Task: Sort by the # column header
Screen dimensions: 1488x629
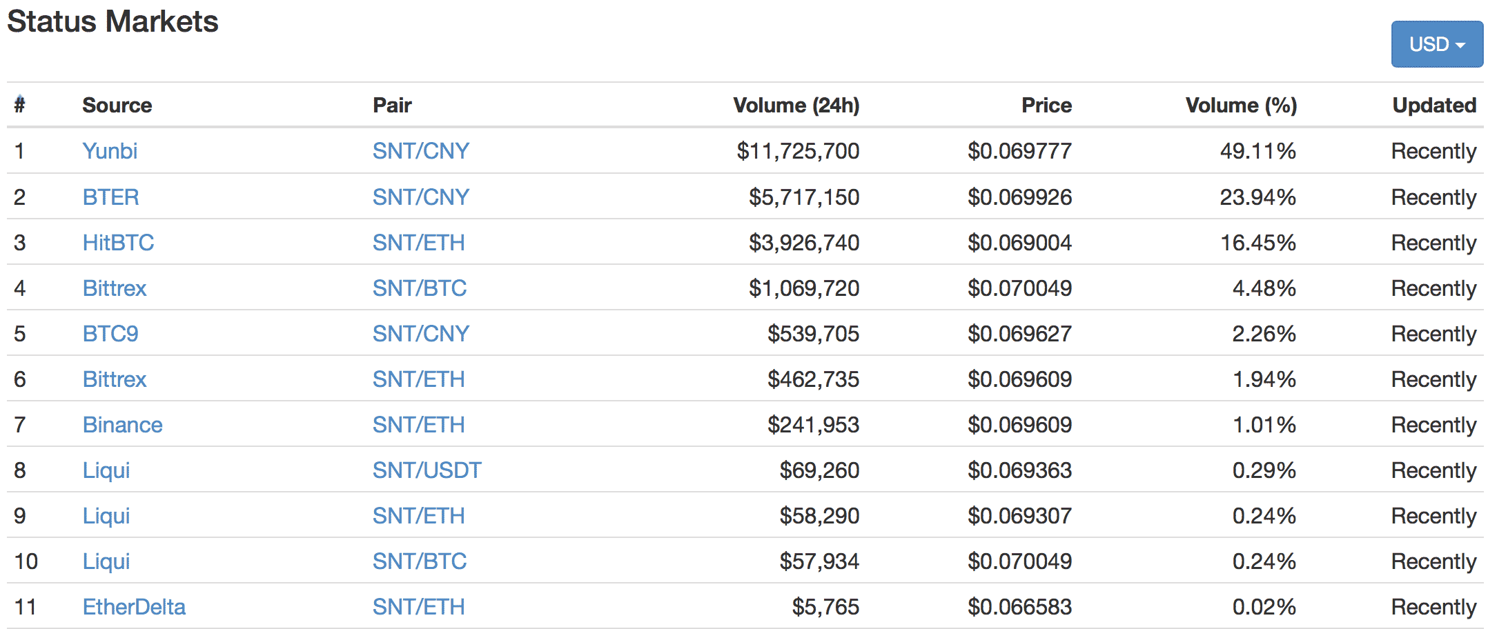Action: point(20,105)
